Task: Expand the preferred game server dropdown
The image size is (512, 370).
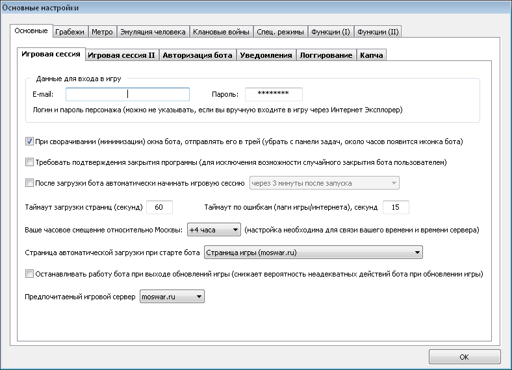Action: (x=172, y=297)
